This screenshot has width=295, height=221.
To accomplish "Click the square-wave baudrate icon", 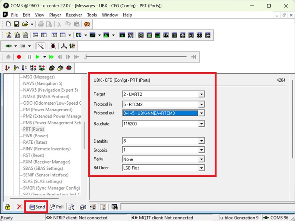I will 22,46.
